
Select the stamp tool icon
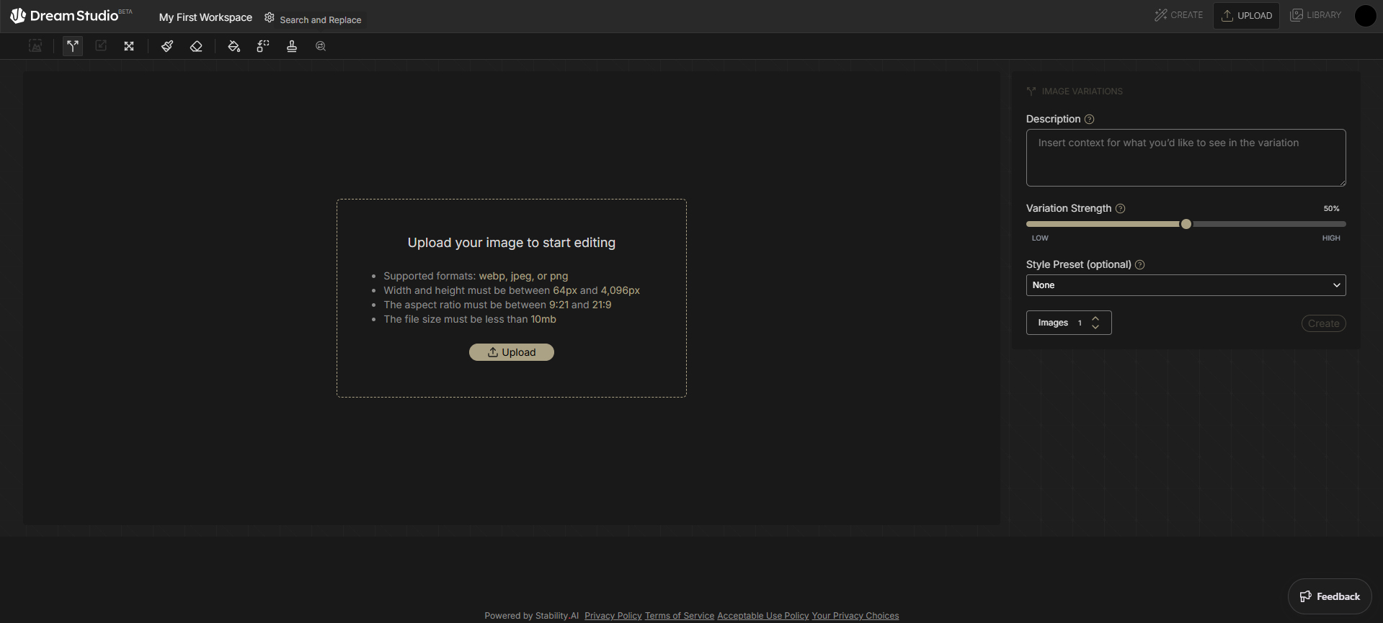(x=292, y=46)
